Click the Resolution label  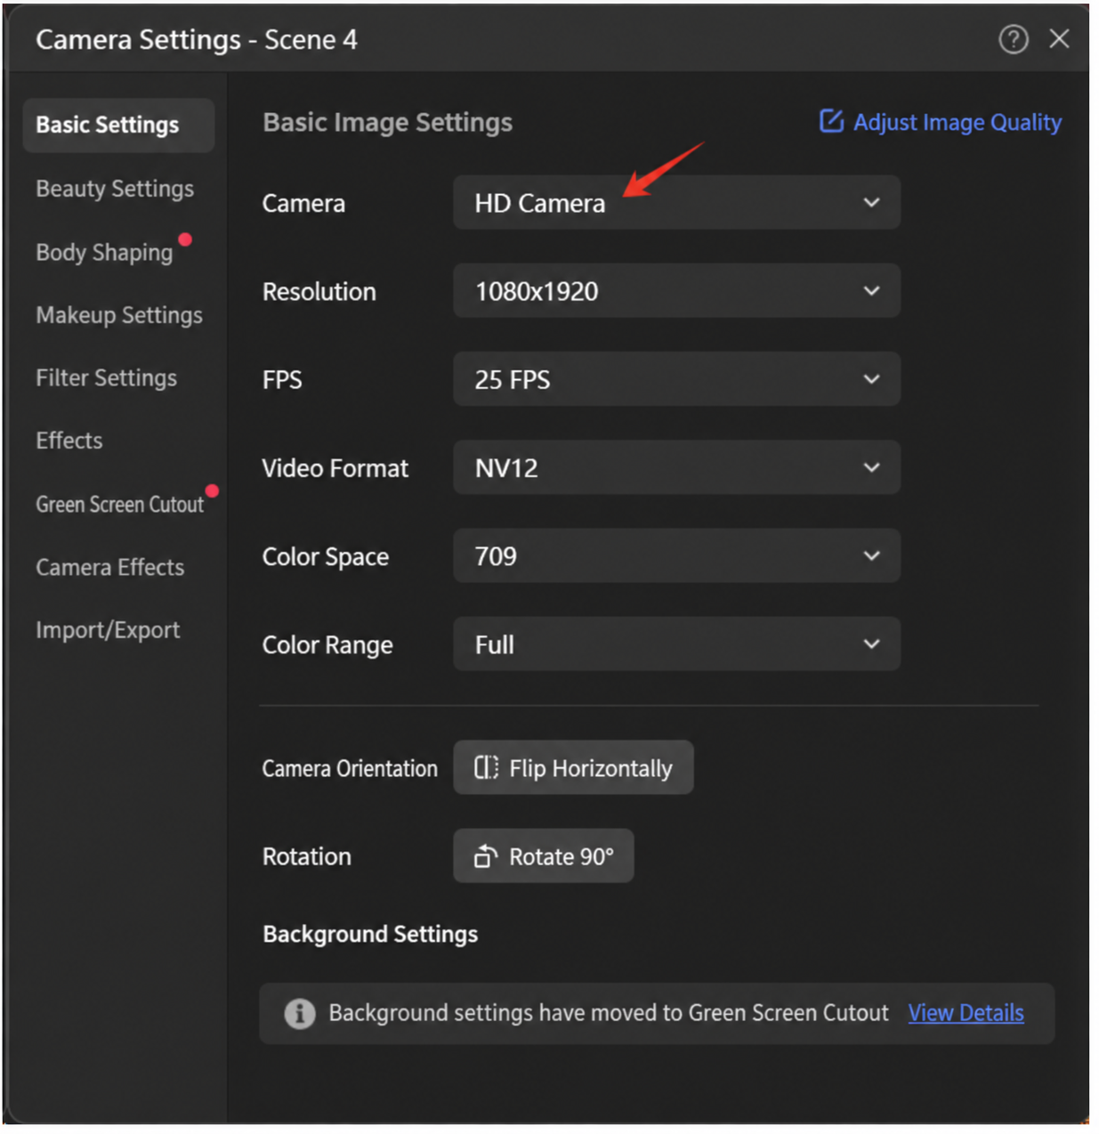pos(319,292)
